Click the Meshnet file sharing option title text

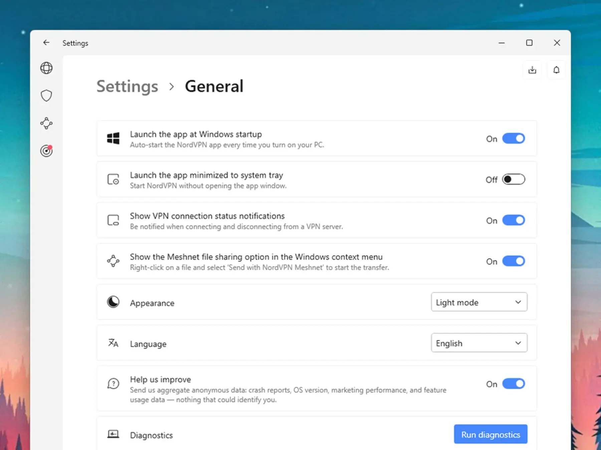point(256,257)
